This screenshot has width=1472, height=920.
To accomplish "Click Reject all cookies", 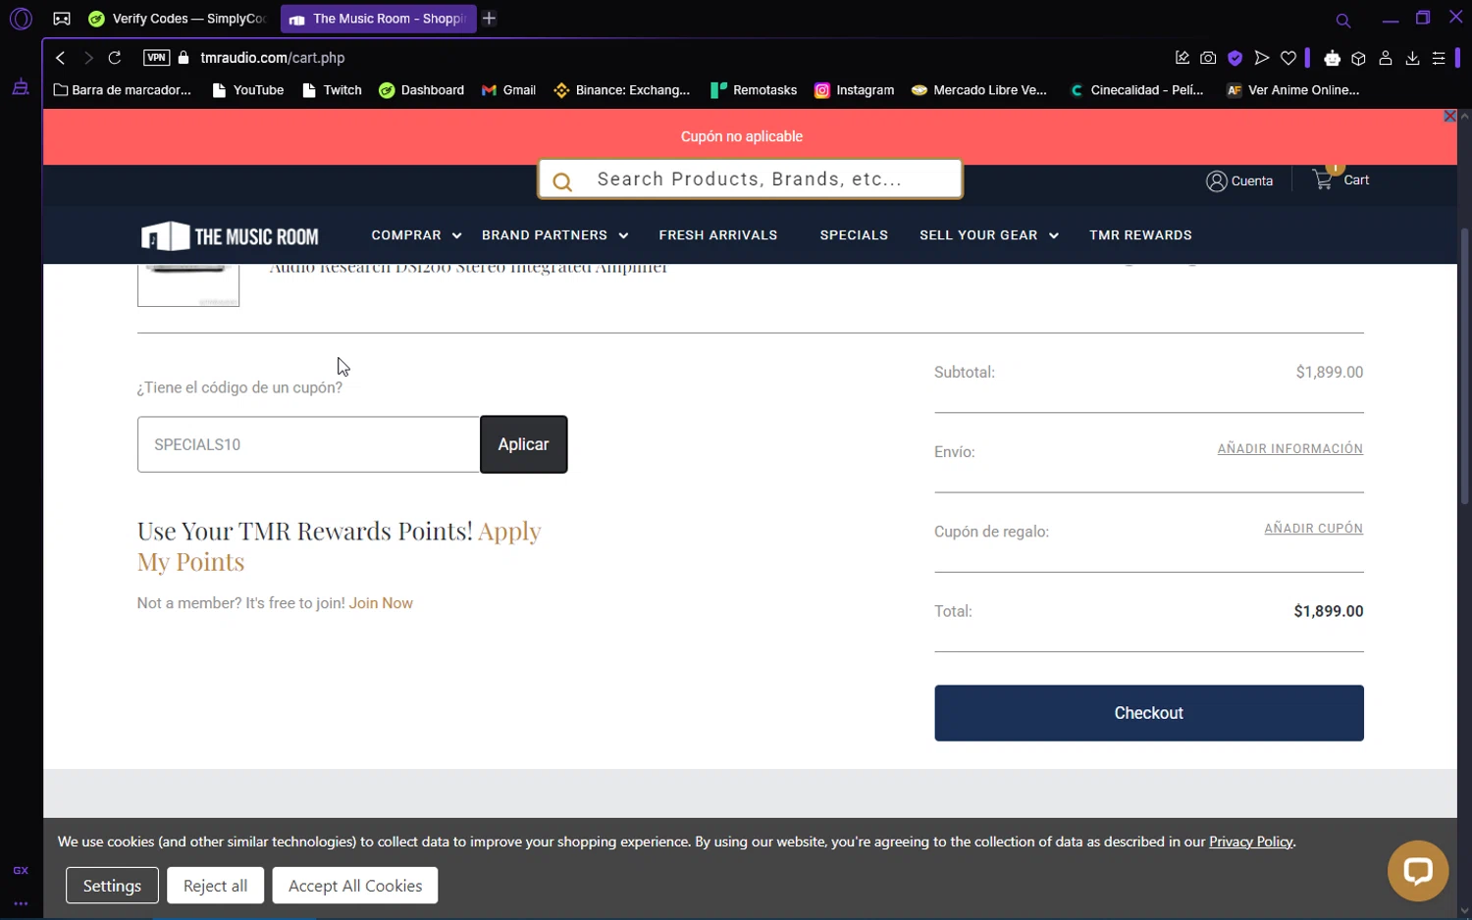I will tap(215, 886).
